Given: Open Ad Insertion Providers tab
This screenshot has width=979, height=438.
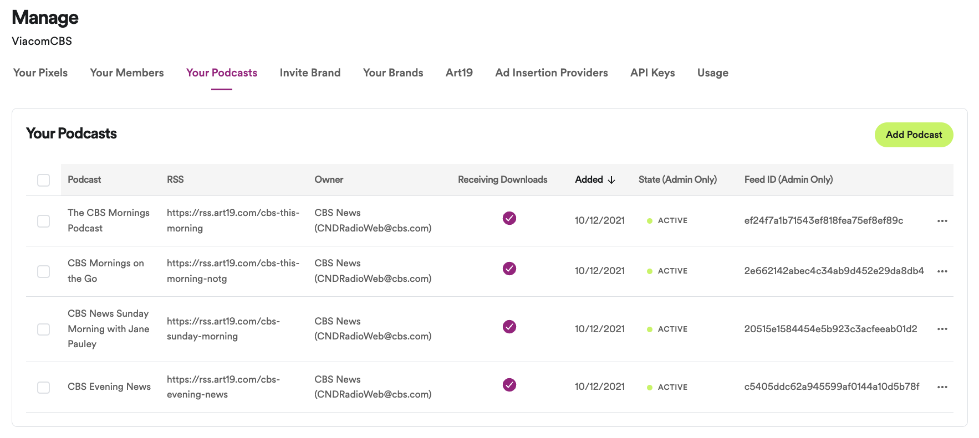Looking at the screenshot, I should tap(552, 73).
